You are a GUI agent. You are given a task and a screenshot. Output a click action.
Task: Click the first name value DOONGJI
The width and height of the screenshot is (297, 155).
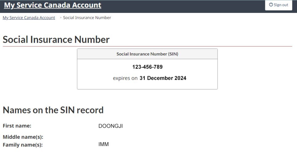pyautogui.click(x=111, y=126)
